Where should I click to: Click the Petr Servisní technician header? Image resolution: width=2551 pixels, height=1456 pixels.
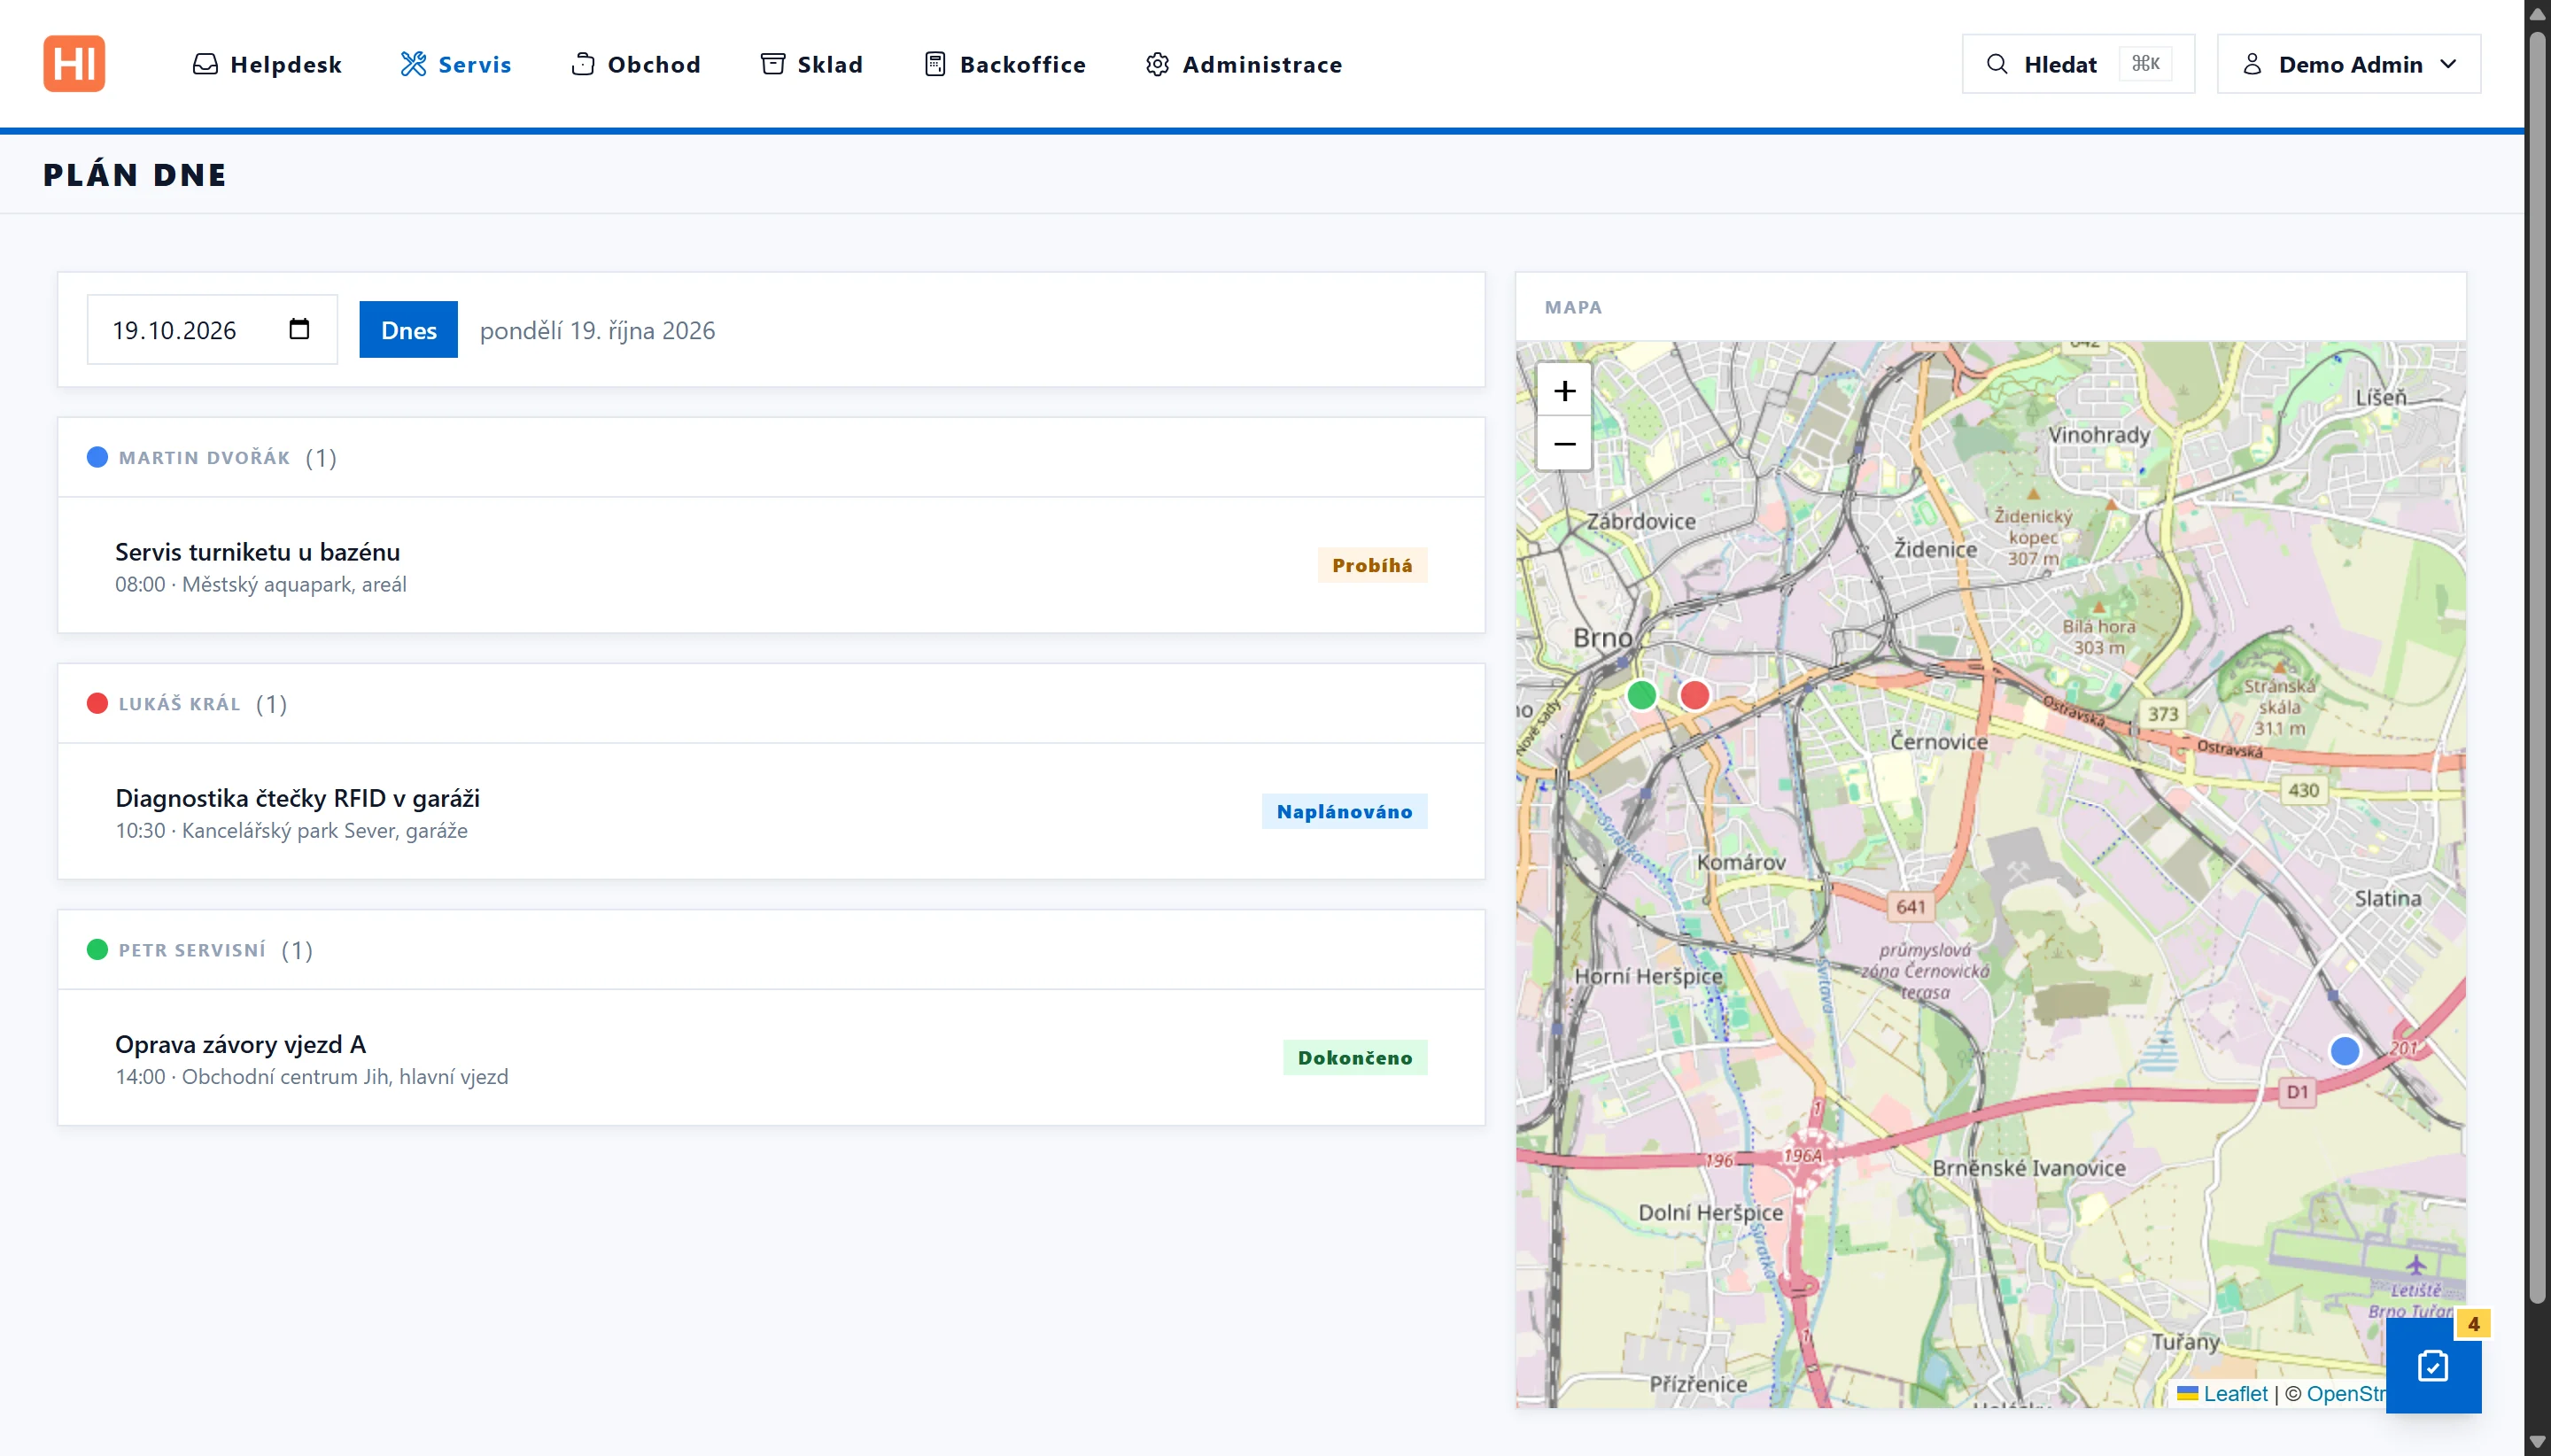771,949
